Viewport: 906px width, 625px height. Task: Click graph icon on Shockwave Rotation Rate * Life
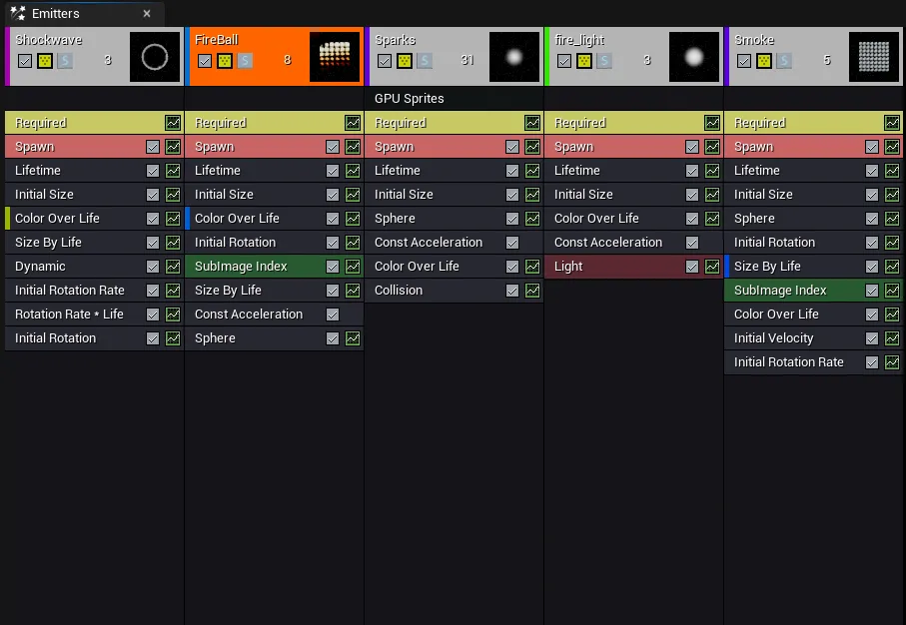point(173,314)
